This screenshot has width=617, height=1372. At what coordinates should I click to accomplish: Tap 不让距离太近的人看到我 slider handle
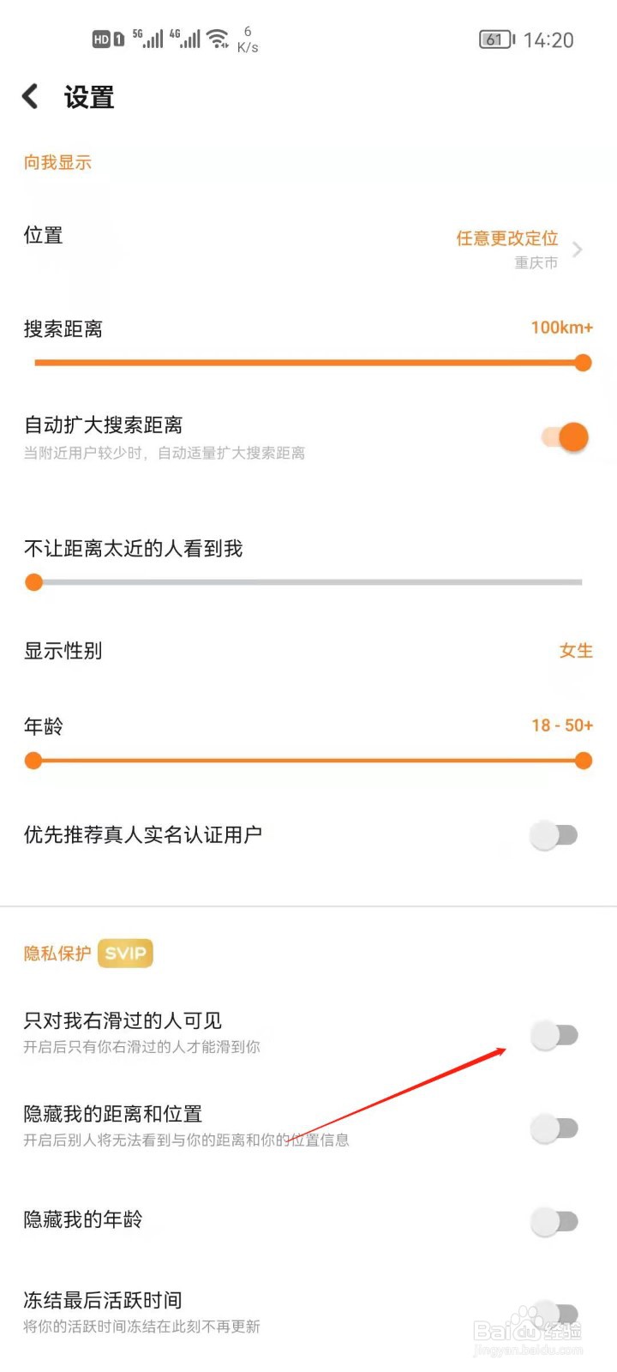coord(33,582)
